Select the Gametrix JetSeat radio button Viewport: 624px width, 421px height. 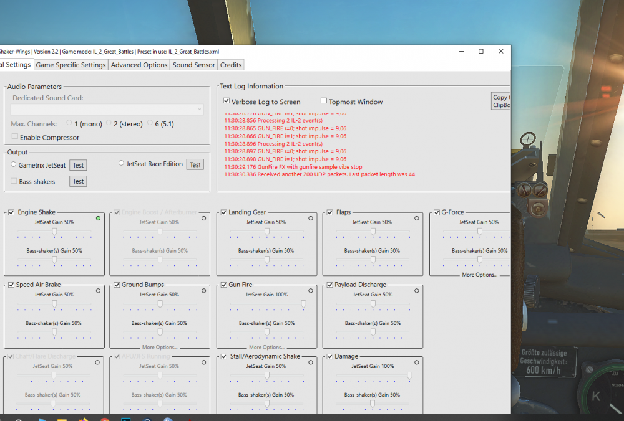[x=14, y=164]
